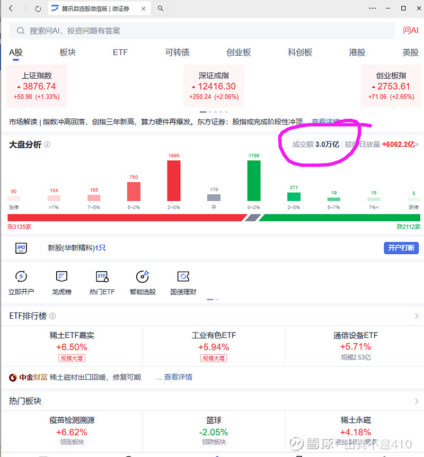Click the index carousel page indicator dots
This screenshot has width=424, height=457.
214,112
